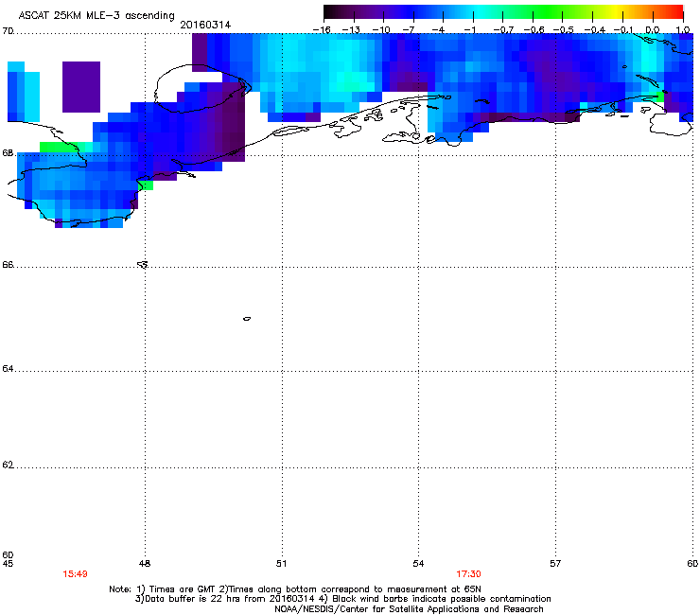
Task: Click the color bar label 1.0
Action: [683, 30]
